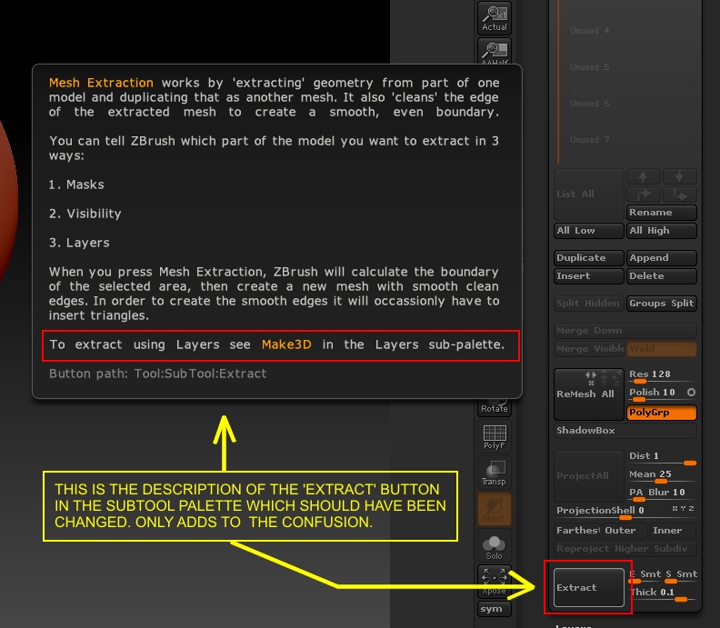720x628 pixels.
Task: Click the ReMesh All button
Action: point(589,394)
